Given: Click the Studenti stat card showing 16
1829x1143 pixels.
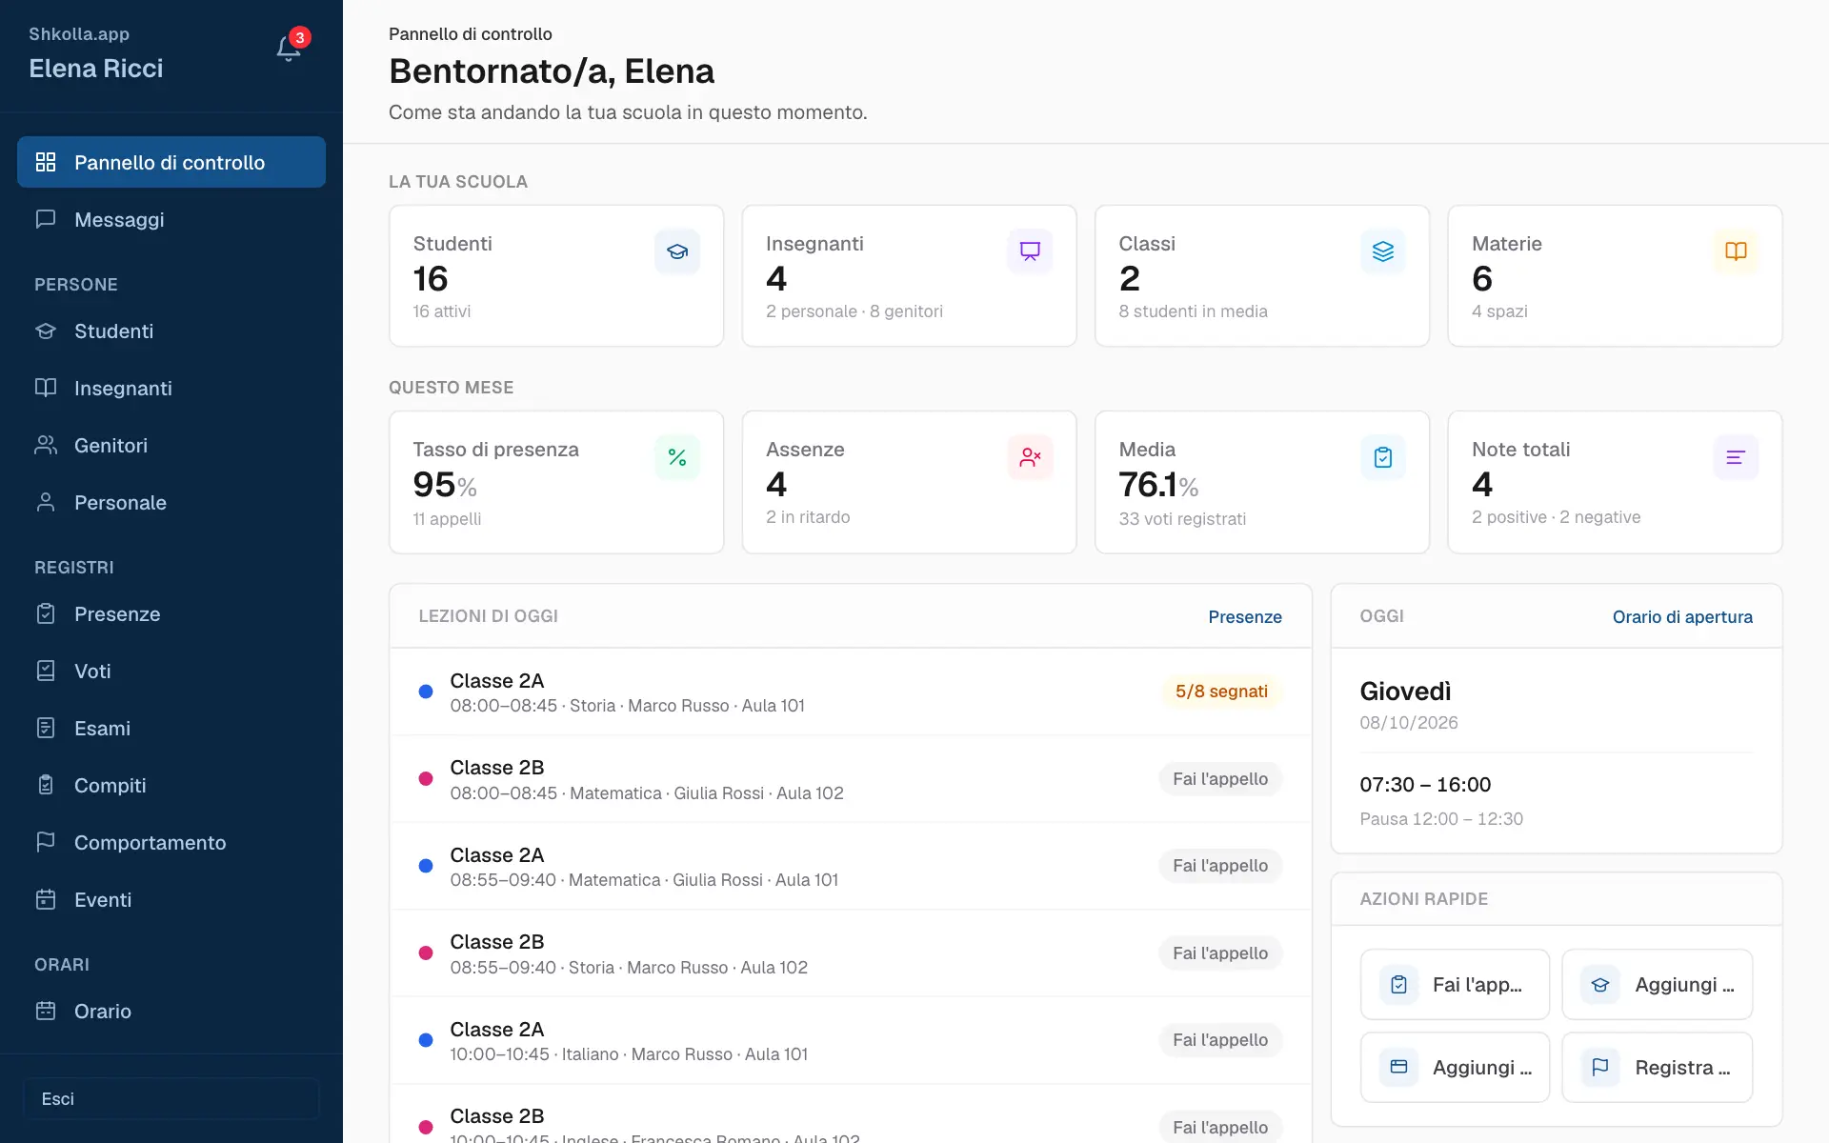Looking at the screenshot, I should point(556,276).
